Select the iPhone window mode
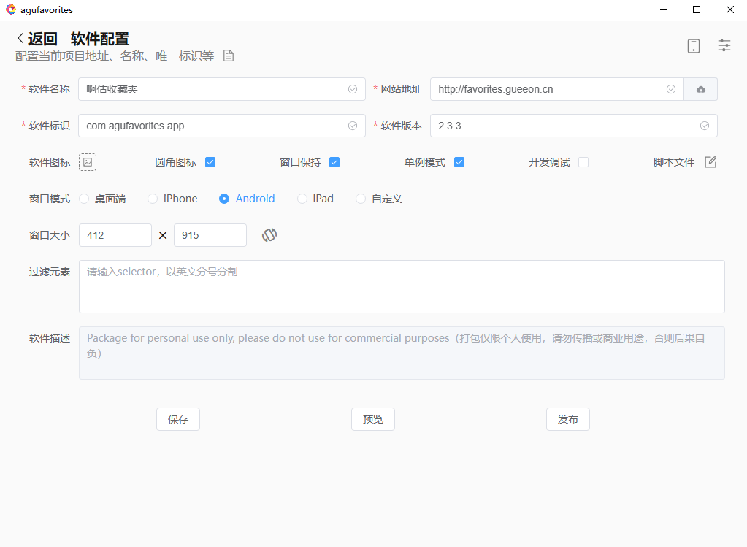Viewport: 747px width, 547px height. (153, 199)
